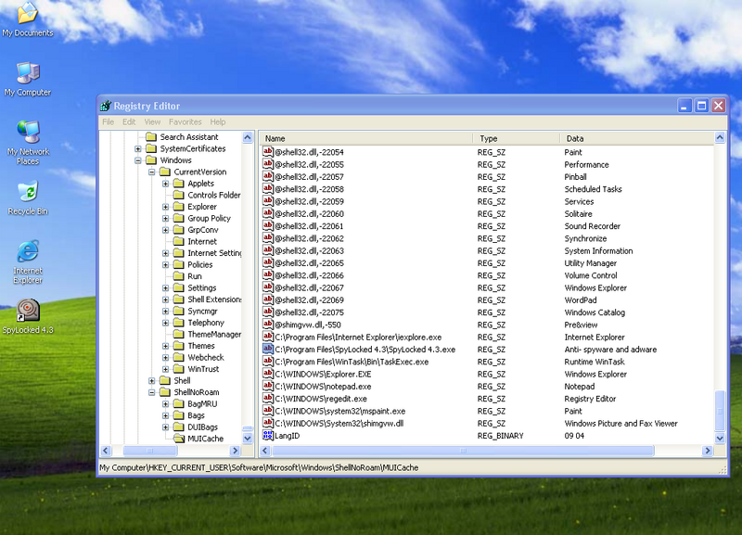Select the WinTrust tree item
This screenshot has width=742, height=535.
(203, 369)
